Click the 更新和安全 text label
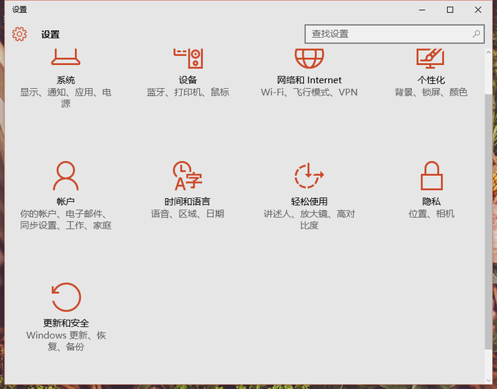The width and height of the screenshot is (497, 389). (x=66, y=323)
